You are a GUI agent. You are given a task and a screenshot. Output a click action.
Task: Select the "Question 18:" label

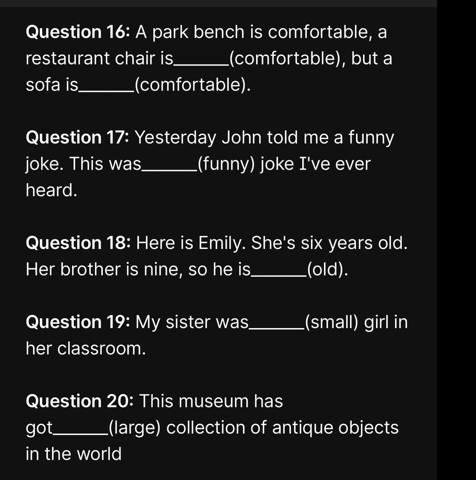click(78, 243)
